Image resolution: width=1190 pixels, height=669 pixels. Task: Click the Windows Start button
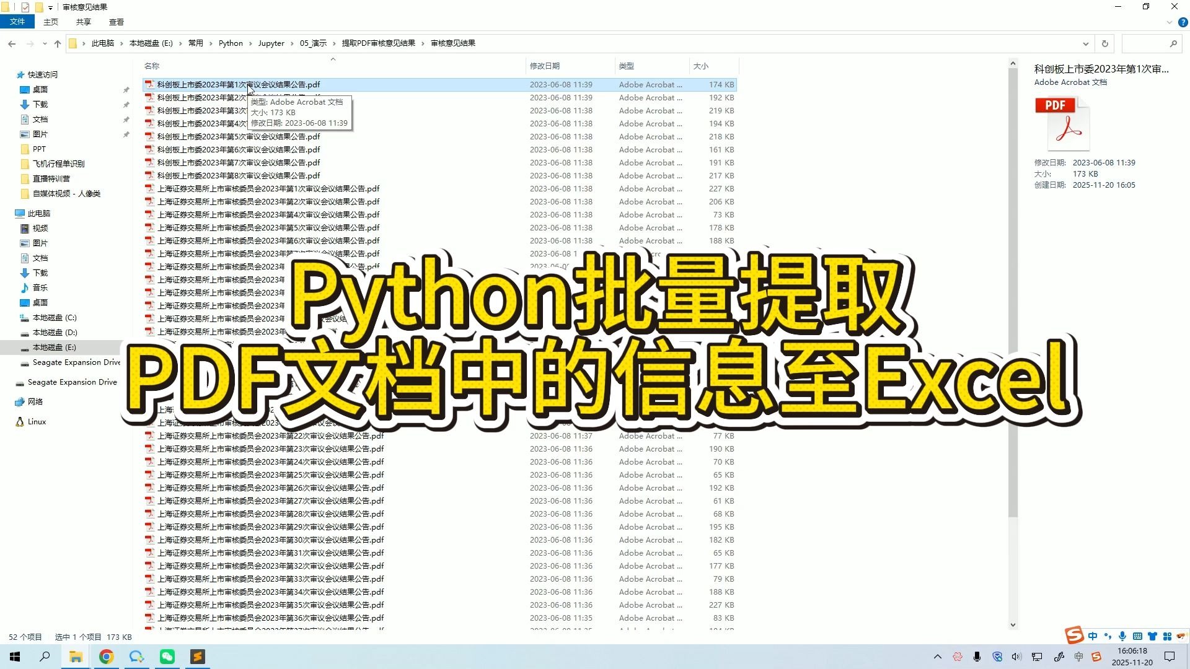[x=14, y=656]
